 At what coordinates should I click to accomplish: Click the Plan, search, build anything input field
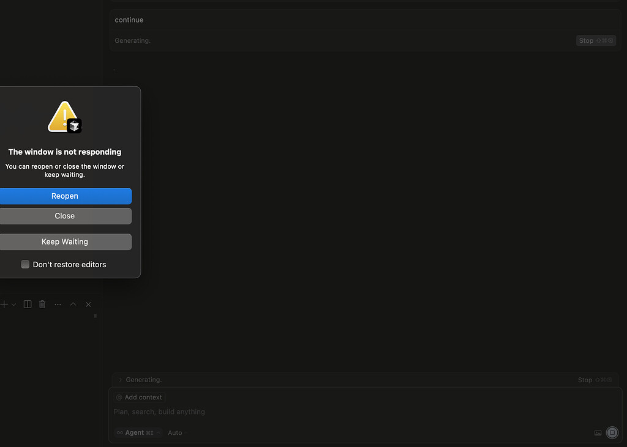click(159, 412)
